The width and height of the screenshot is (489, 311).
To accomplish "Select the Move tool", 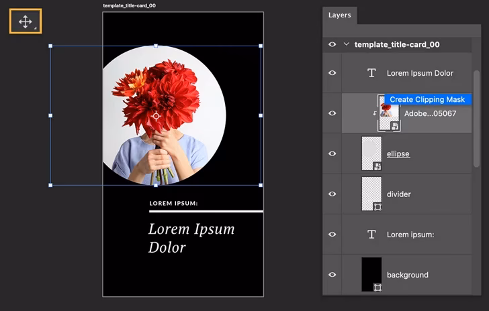I will pyautogui.click(x=26, y=21).
